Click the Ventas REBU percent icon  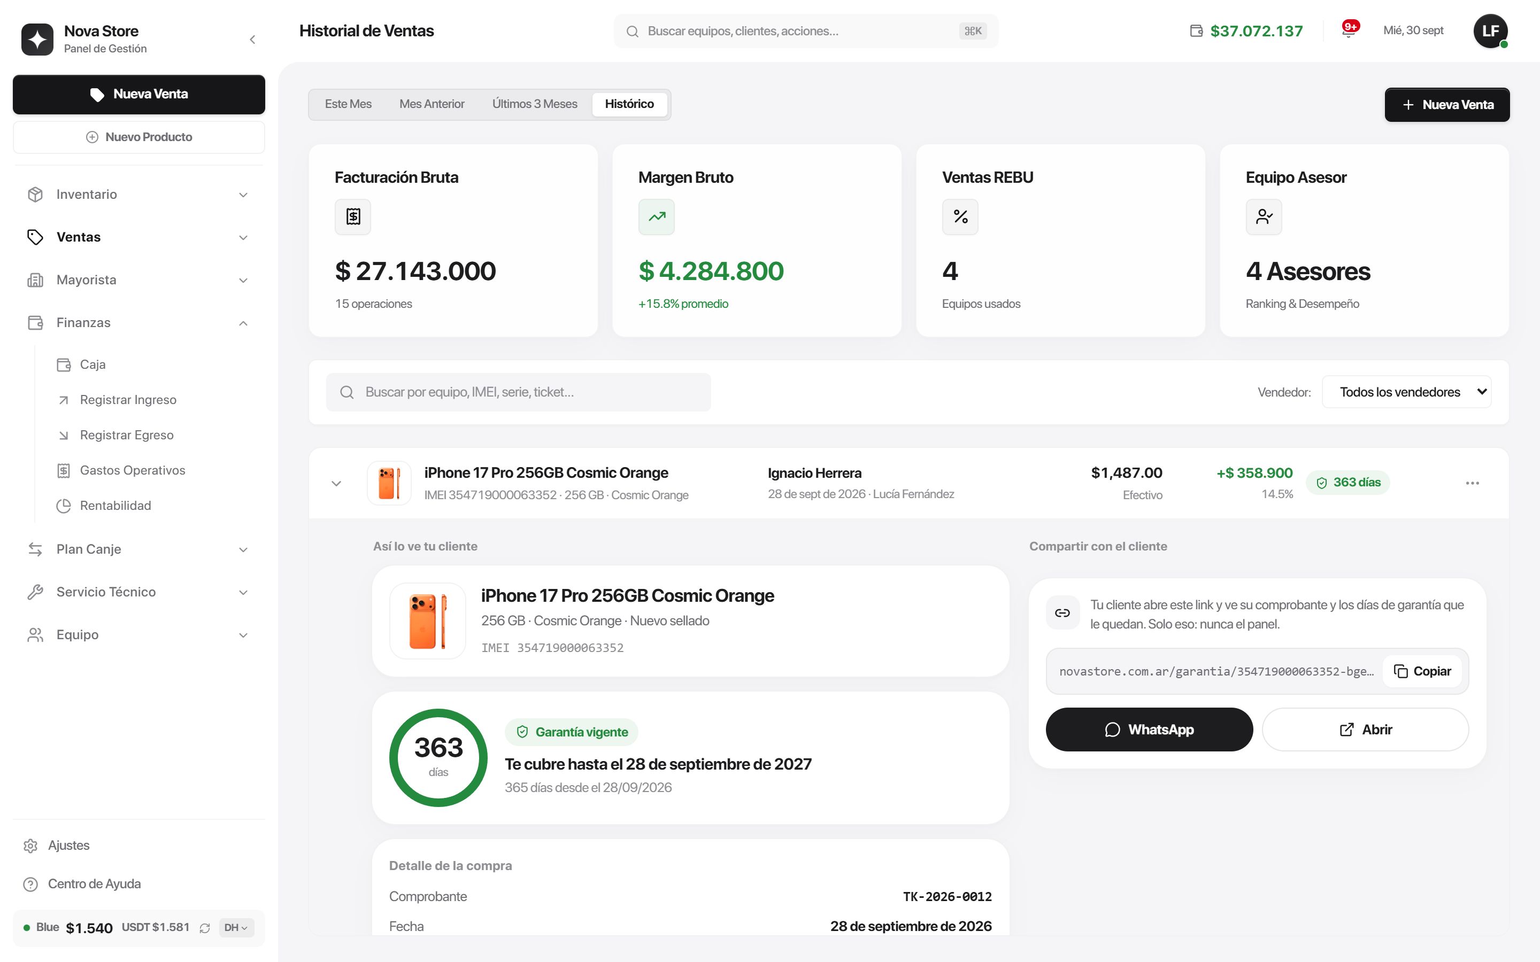click(x=960, y=217)
